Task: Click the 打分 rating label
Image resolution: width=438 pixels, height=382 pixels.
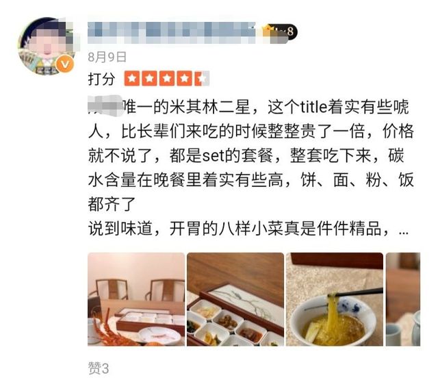Action: [102, 79]
